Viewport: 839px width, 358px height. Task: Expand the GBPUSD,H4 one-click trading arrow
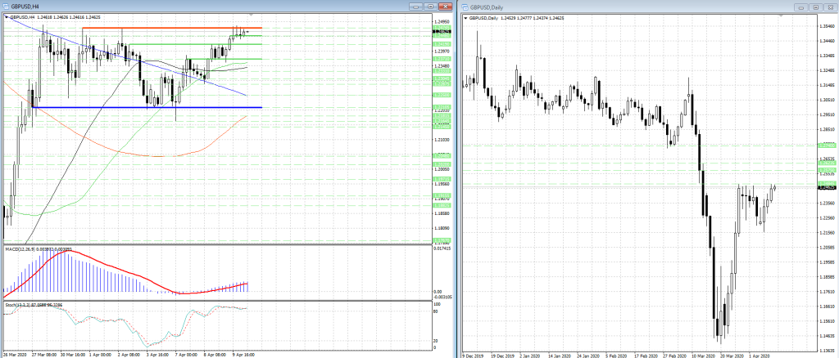click(7, 16)
